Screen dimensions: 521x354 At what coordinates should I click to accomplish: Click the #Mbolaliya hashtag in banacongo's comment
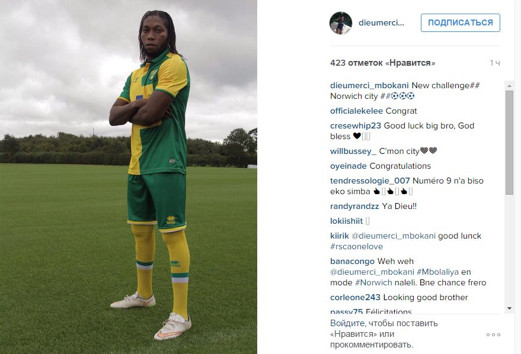[437, 272]
